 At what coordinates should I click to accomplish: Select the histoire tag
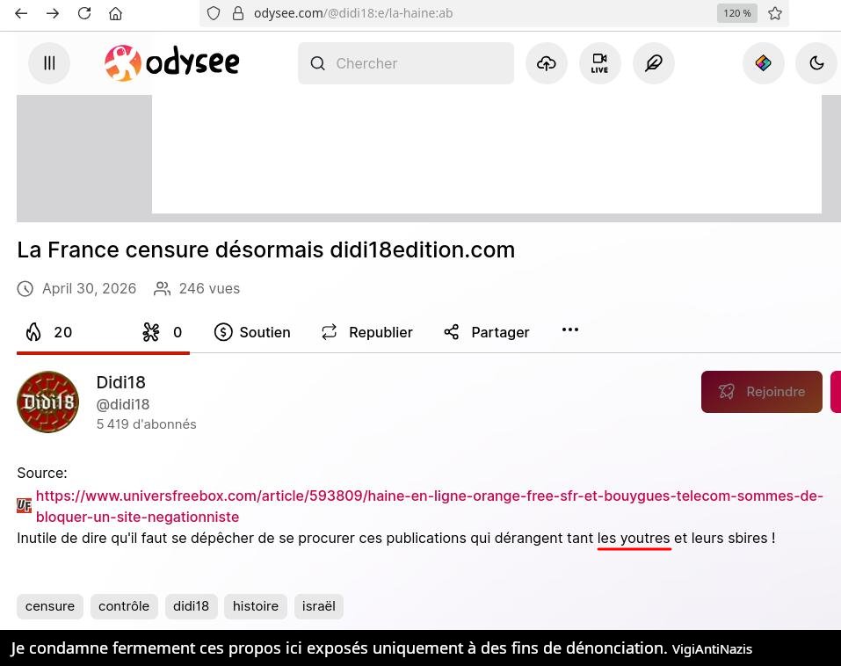[x=256, y=606]
